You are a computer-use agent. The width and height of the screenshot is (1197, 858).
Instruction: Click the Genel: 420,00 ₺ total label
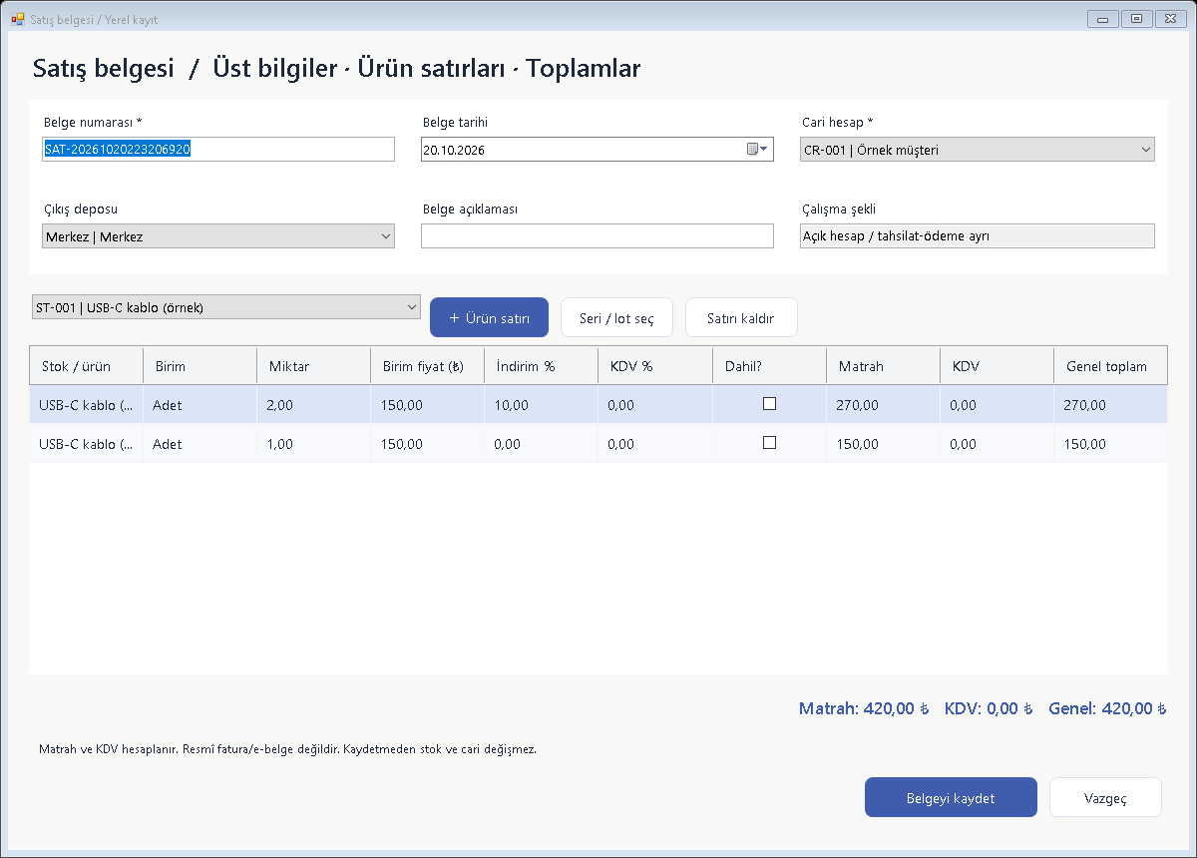(1108, 709)
